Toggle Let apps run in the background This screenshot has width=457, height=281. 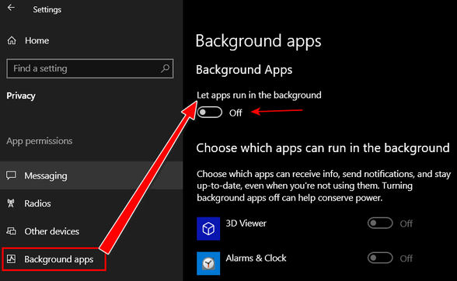pyautogui.click(x=210, y=113)
